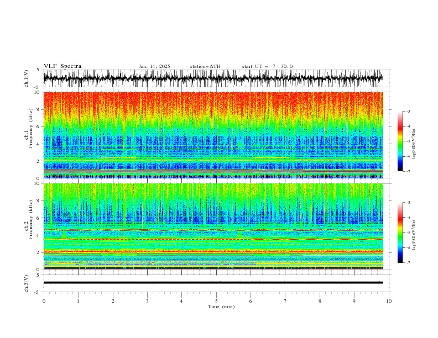Click the ch.1 PSD color bar

pyautogui.click(x=400, y=141)
